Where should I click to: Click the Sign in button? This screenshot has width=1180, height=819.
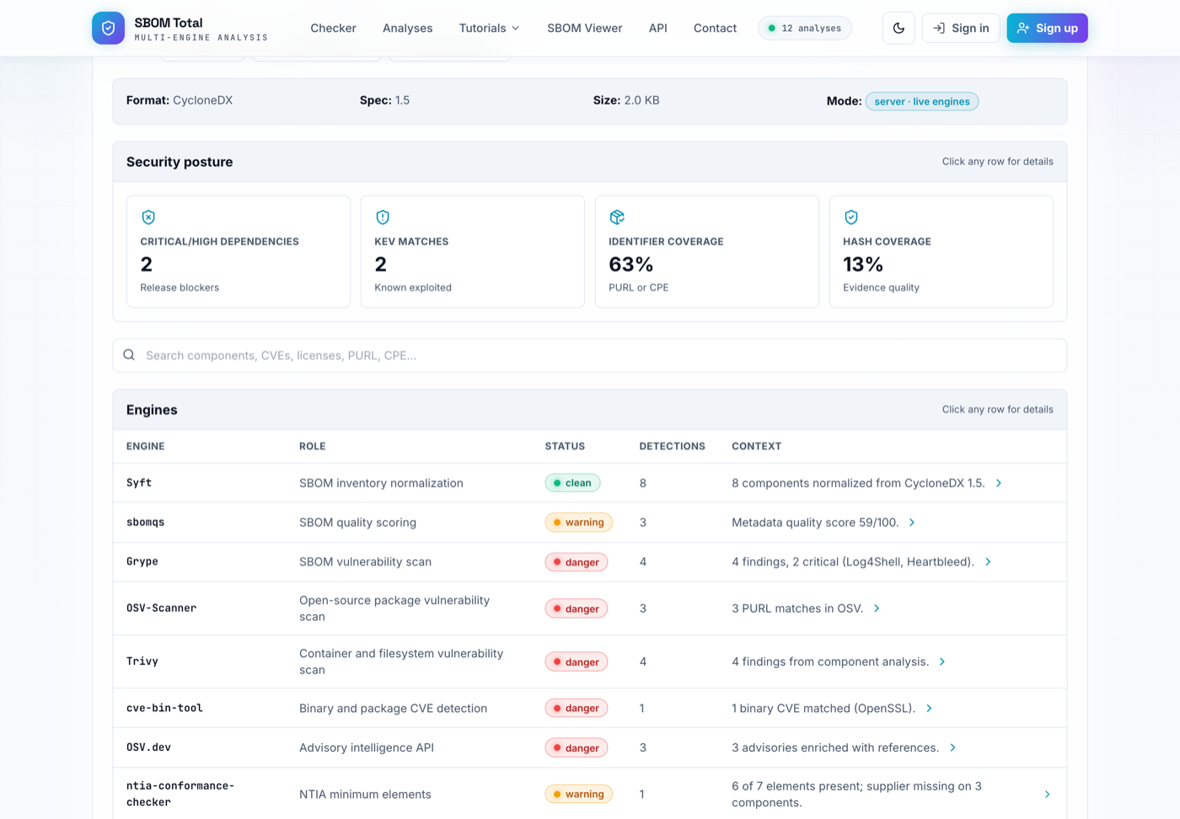(961, 28)
